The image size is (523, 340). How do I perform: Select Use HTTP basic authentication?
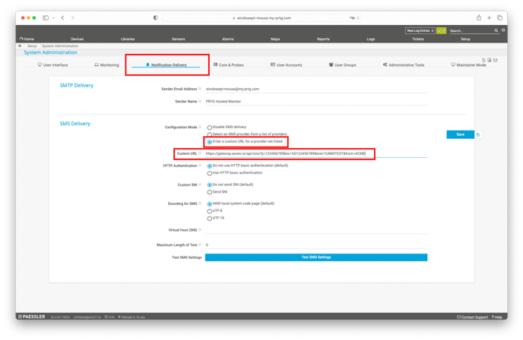point(210,173)
